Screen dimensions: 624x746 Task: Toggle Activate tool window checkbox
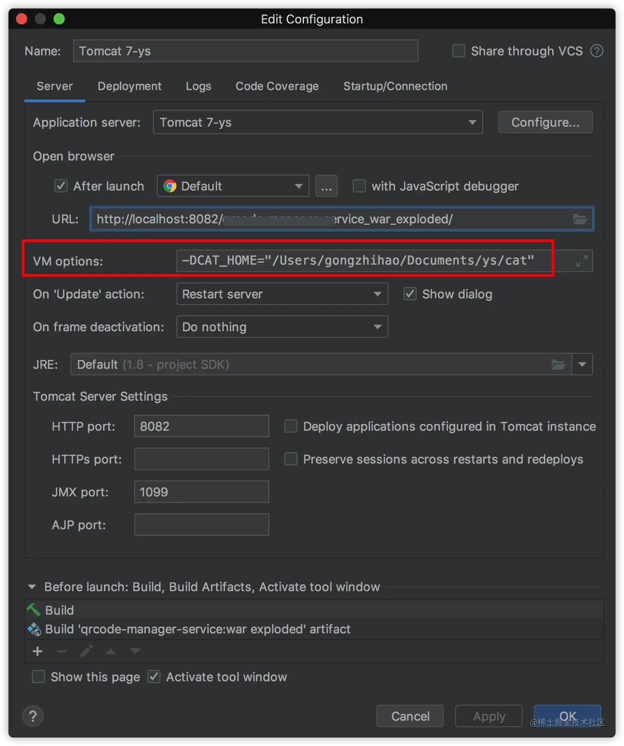[x=154, y=677]
